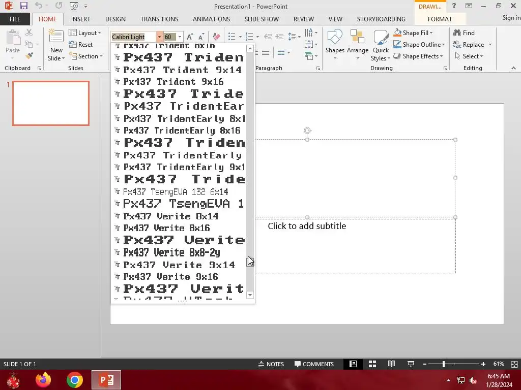Open the Convert to SmartArt dropdown
521x390 pixels.
coord(311,56)
